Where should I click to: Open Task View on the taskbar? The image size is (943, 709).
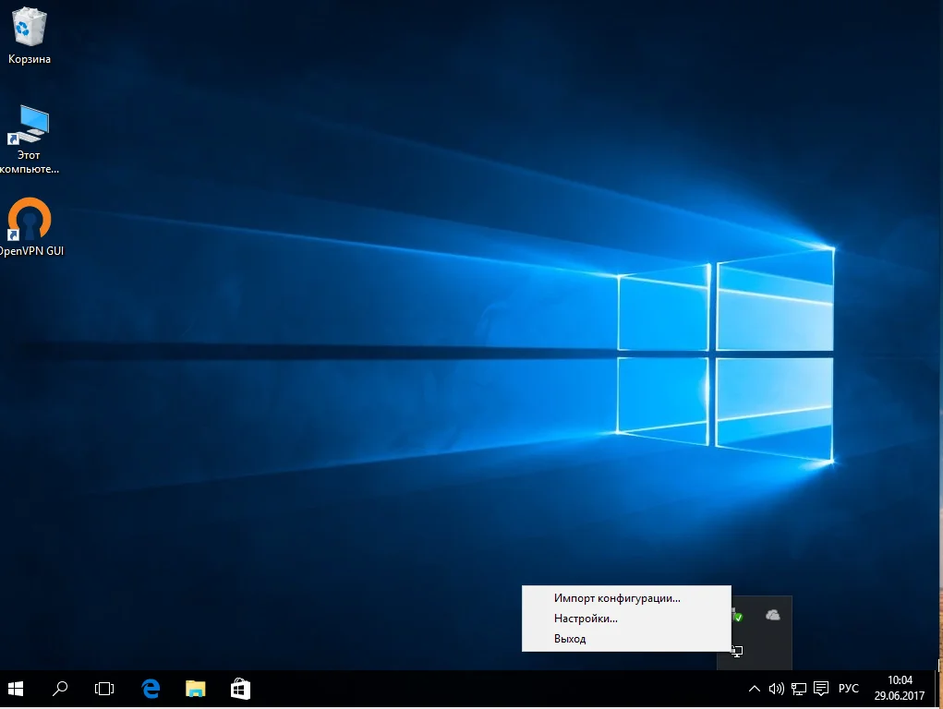[104, 689]
